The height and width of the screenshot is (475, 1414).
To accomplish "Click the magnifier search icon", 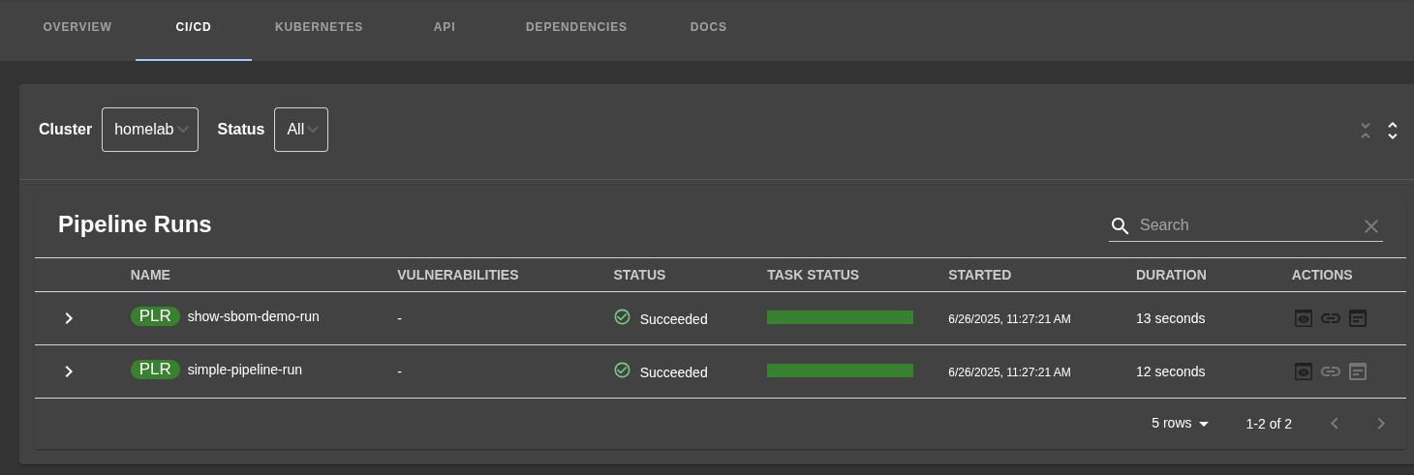I will pyautogui.click(x=1120, y=225).
